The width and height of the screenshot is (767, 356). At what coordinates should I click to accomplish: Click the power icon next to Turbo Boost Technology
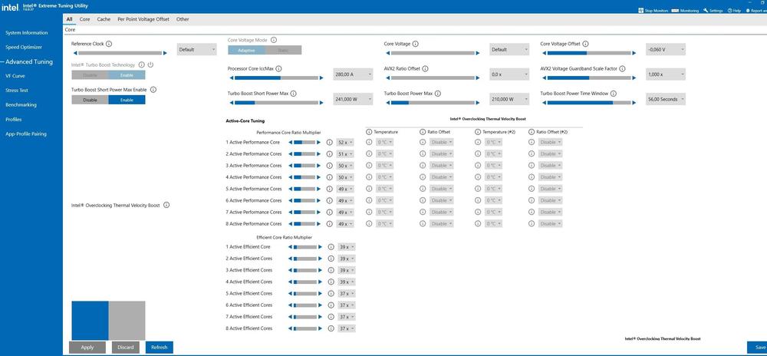(x=150, y=64)
